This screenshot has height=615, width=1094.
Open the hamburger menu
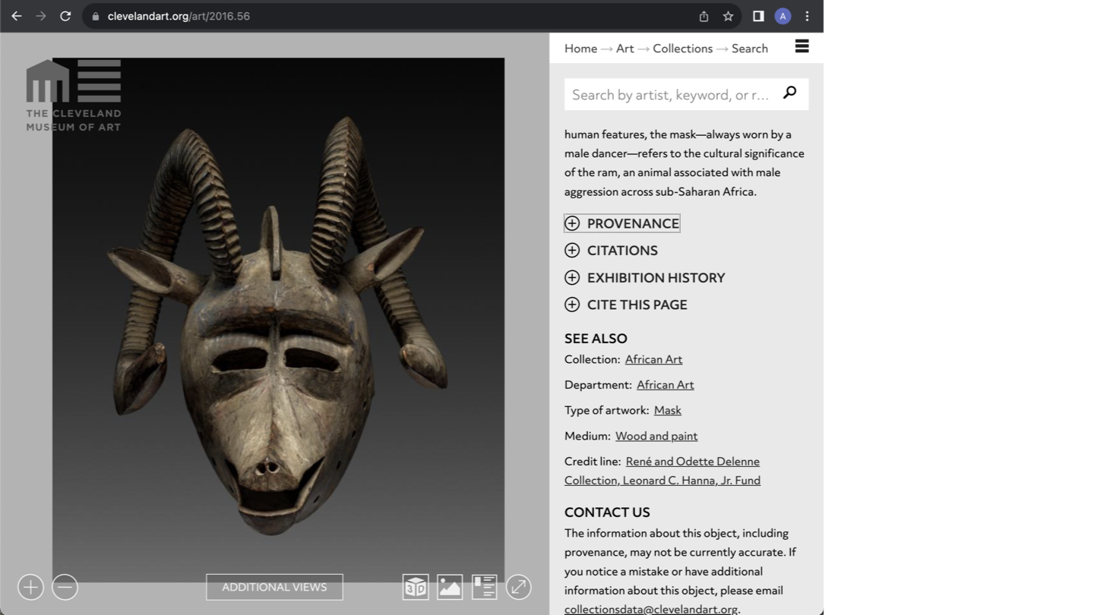[802, 47]
